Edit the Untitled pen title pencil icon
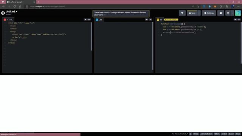The image size is (242, 136). [17, 12]
